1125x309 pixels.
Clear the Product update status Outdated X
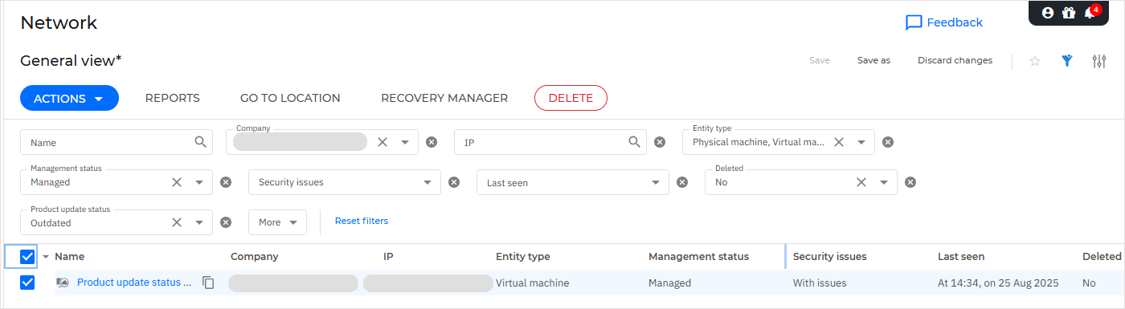point(177,222)
